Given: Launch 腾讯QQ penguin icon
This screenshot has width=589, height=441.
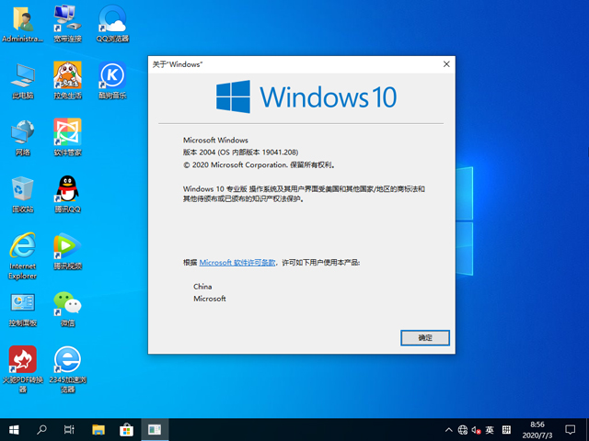Looking at the screenshot, I should tap(67, 194).
